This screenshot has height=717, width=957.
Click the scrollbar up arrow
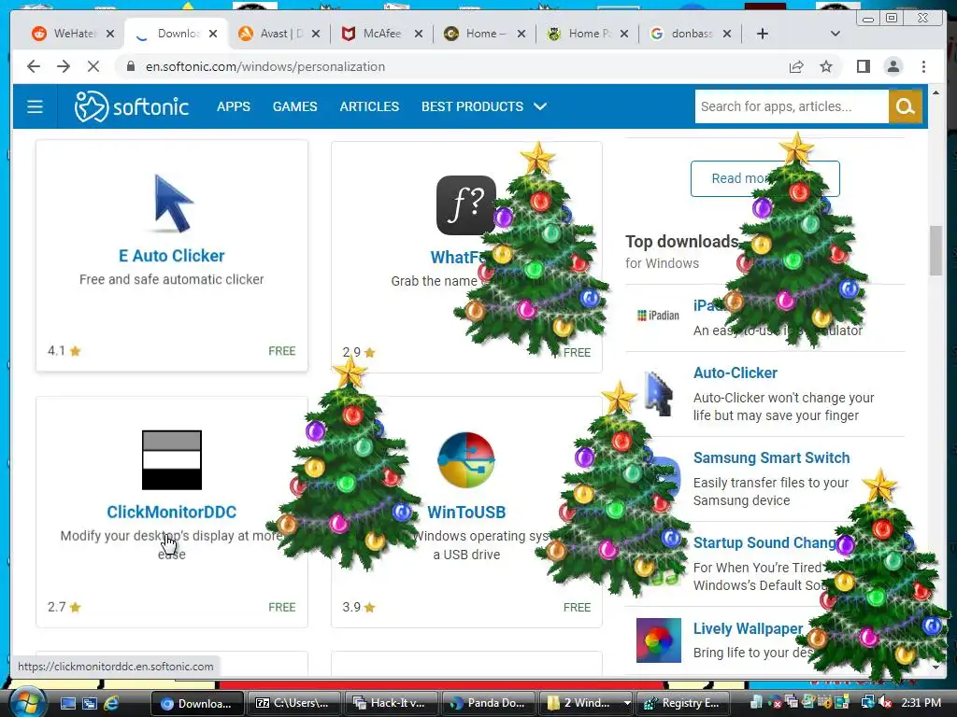click(936, 92)
